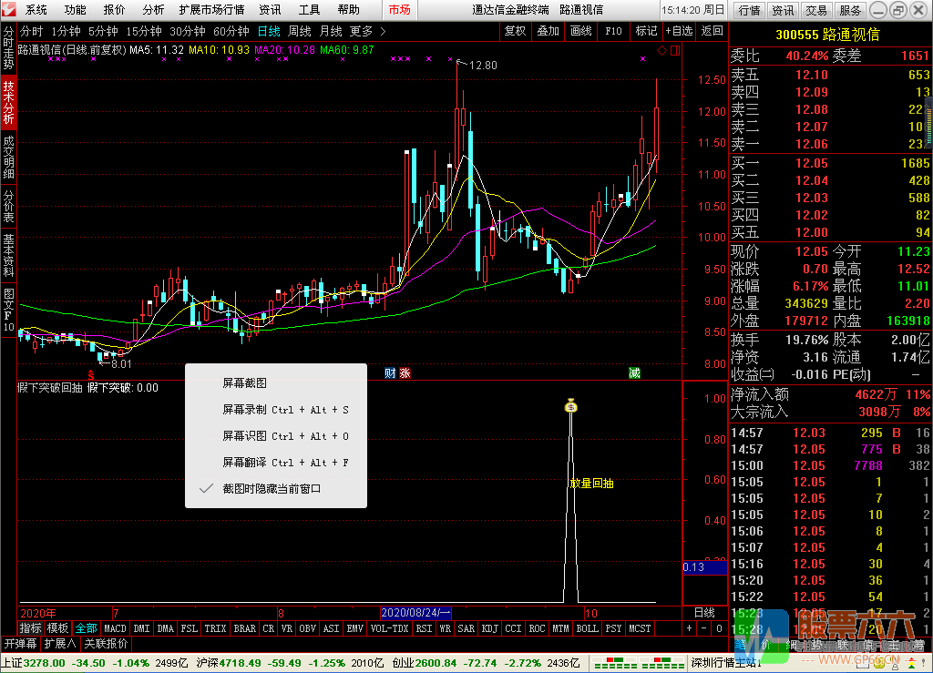
Task: Select the 全部 indicator filter tab
Action: 86,627
